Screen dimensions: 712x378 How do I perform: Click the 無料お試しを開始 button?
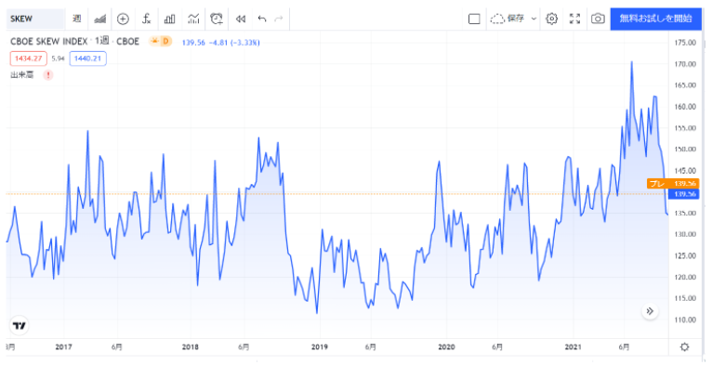(x=655, y=19)
